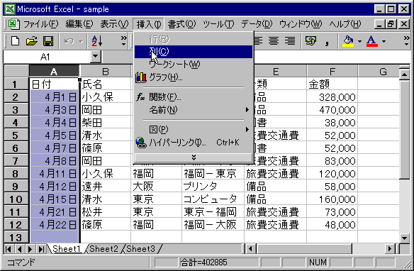Image resolution: width=414 pixels, height=271 pixels.
Task: Click the New workbook icon
Action: (x=15, y=41)
